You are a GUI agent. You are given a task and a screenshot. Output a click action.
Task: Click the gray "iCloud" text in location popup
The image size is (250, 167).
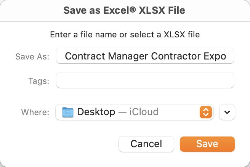144,112
